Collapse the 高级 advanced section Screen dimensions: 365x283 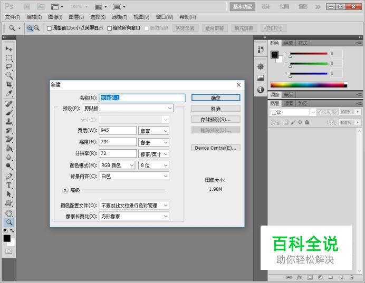[65, 190]
